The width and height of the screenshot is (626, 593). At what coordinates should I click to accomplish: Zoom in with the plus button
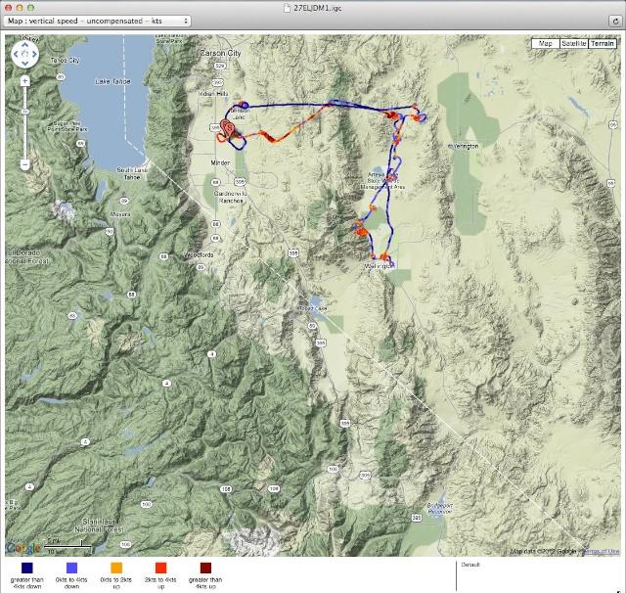25,81
